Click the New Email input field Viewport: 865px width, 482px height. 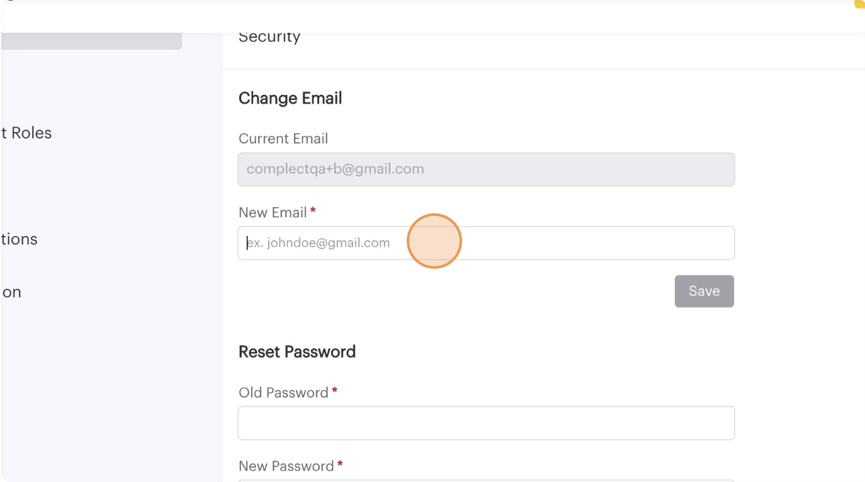(485, 243)
